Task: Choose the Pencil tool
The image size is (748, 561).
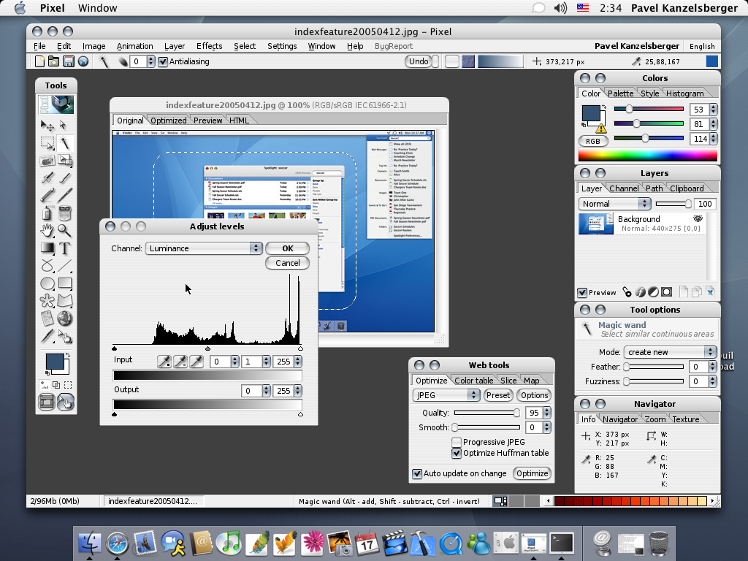Action: [47, 195]
